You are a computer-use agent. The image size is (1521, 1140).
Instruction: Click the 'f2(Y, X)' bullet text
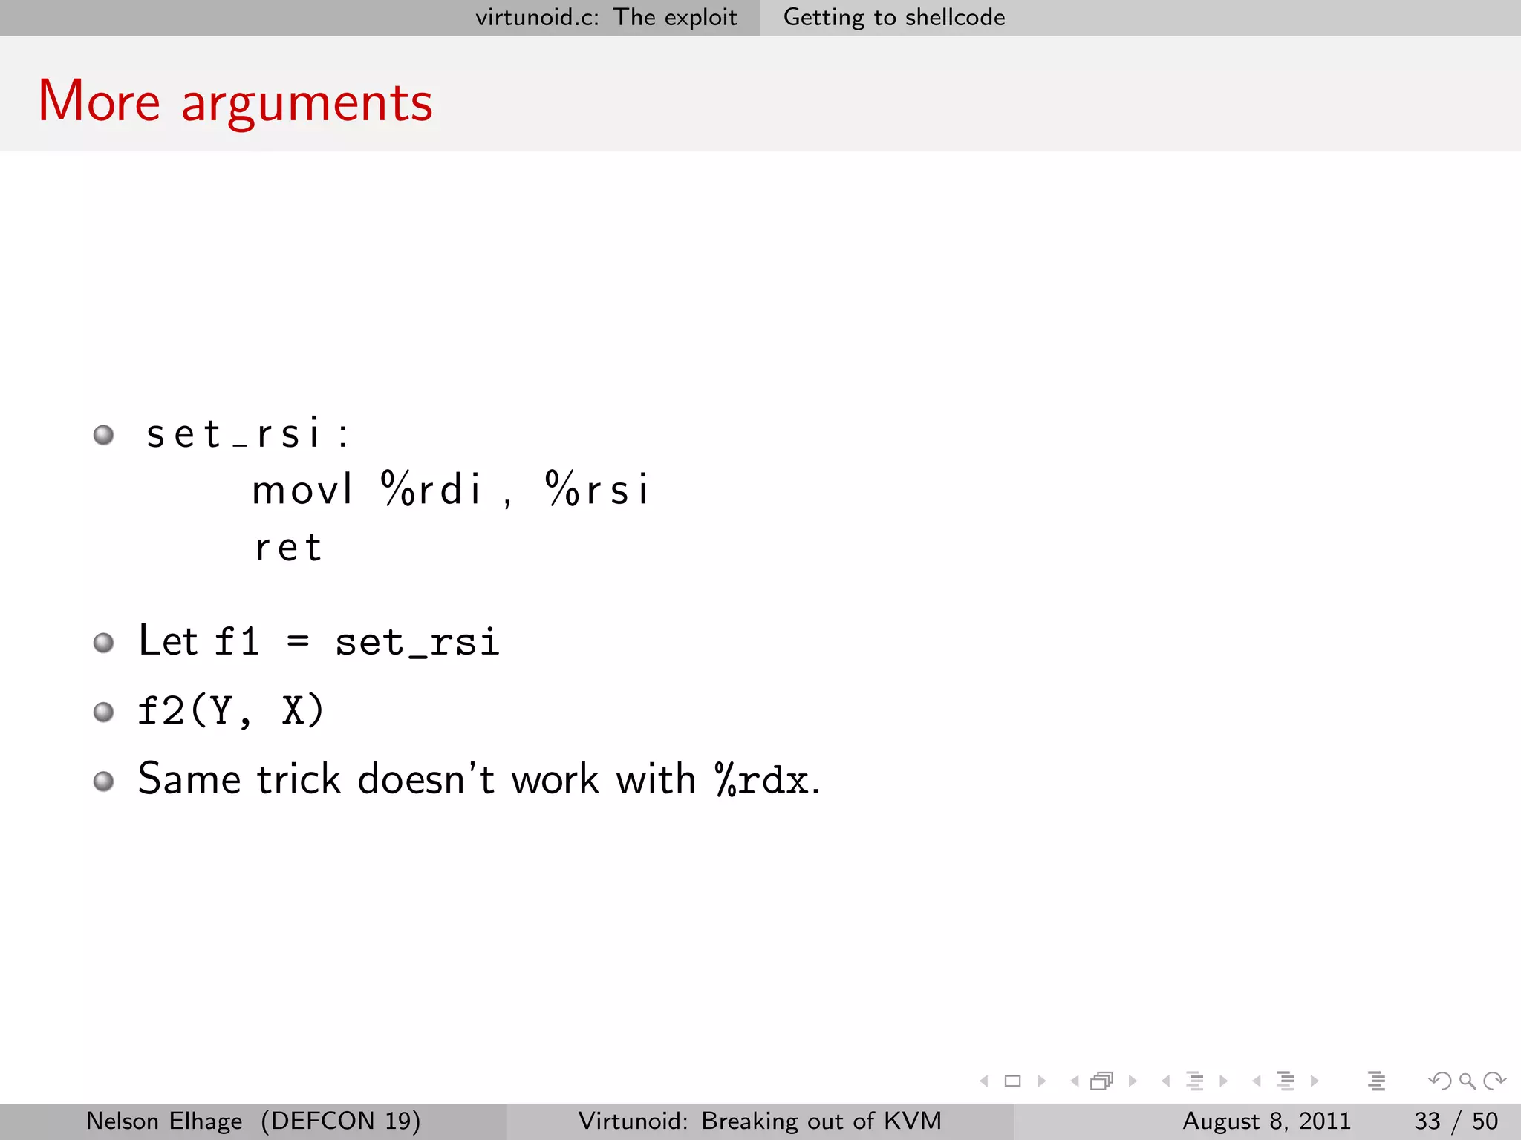[x=231, y=710]
